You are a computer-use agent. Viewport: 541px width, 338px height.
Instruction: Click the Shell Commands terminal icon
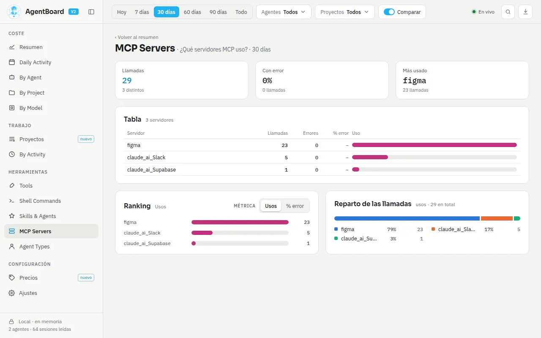click(x=12, y=201)
